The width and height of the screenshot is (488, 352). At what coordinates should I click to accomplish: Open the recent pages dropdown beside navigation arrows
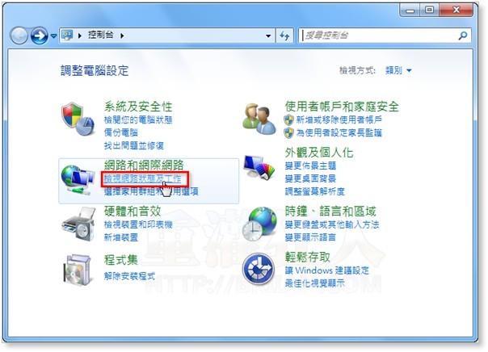pyautogui.click(x=53, y=36)
